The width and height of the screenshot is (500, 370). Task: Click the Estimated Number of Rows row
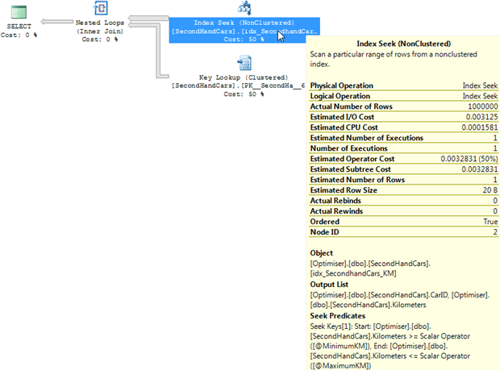pyautogui.click(x=404, y=180)
